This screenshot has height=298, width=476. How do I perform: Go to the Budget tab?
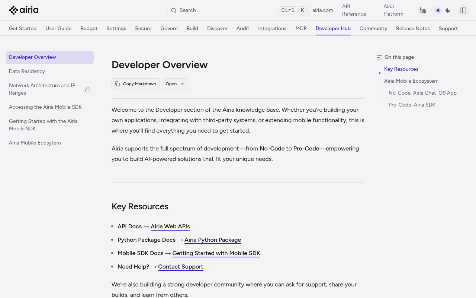(x=89, y=28)
